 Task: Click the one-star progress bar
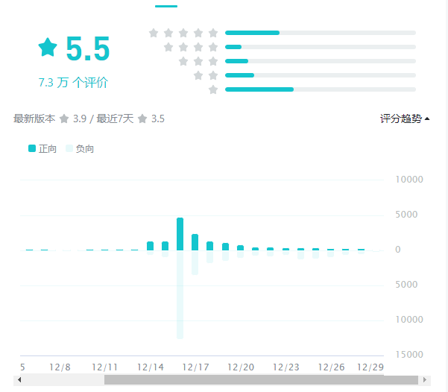(321, 89)
